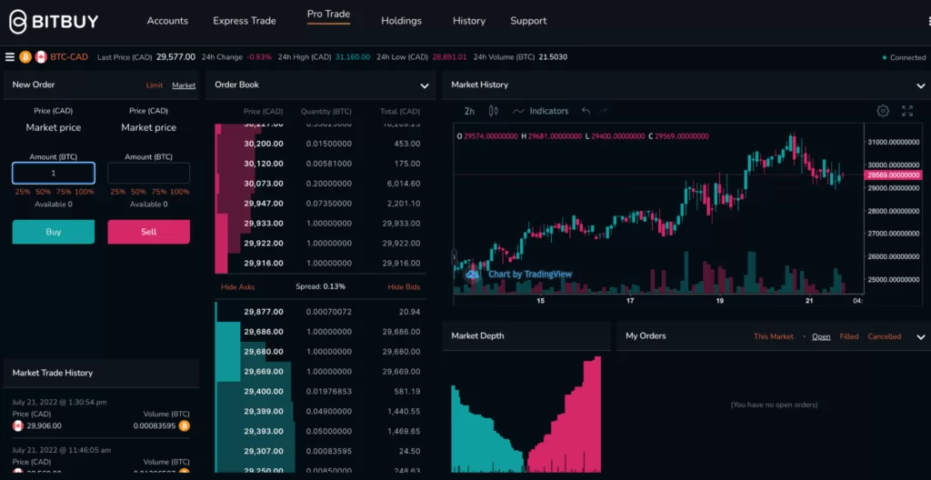The image size is (931, 480).
Task: Open the more options menu at top right
Action: [x=928, y=21]
